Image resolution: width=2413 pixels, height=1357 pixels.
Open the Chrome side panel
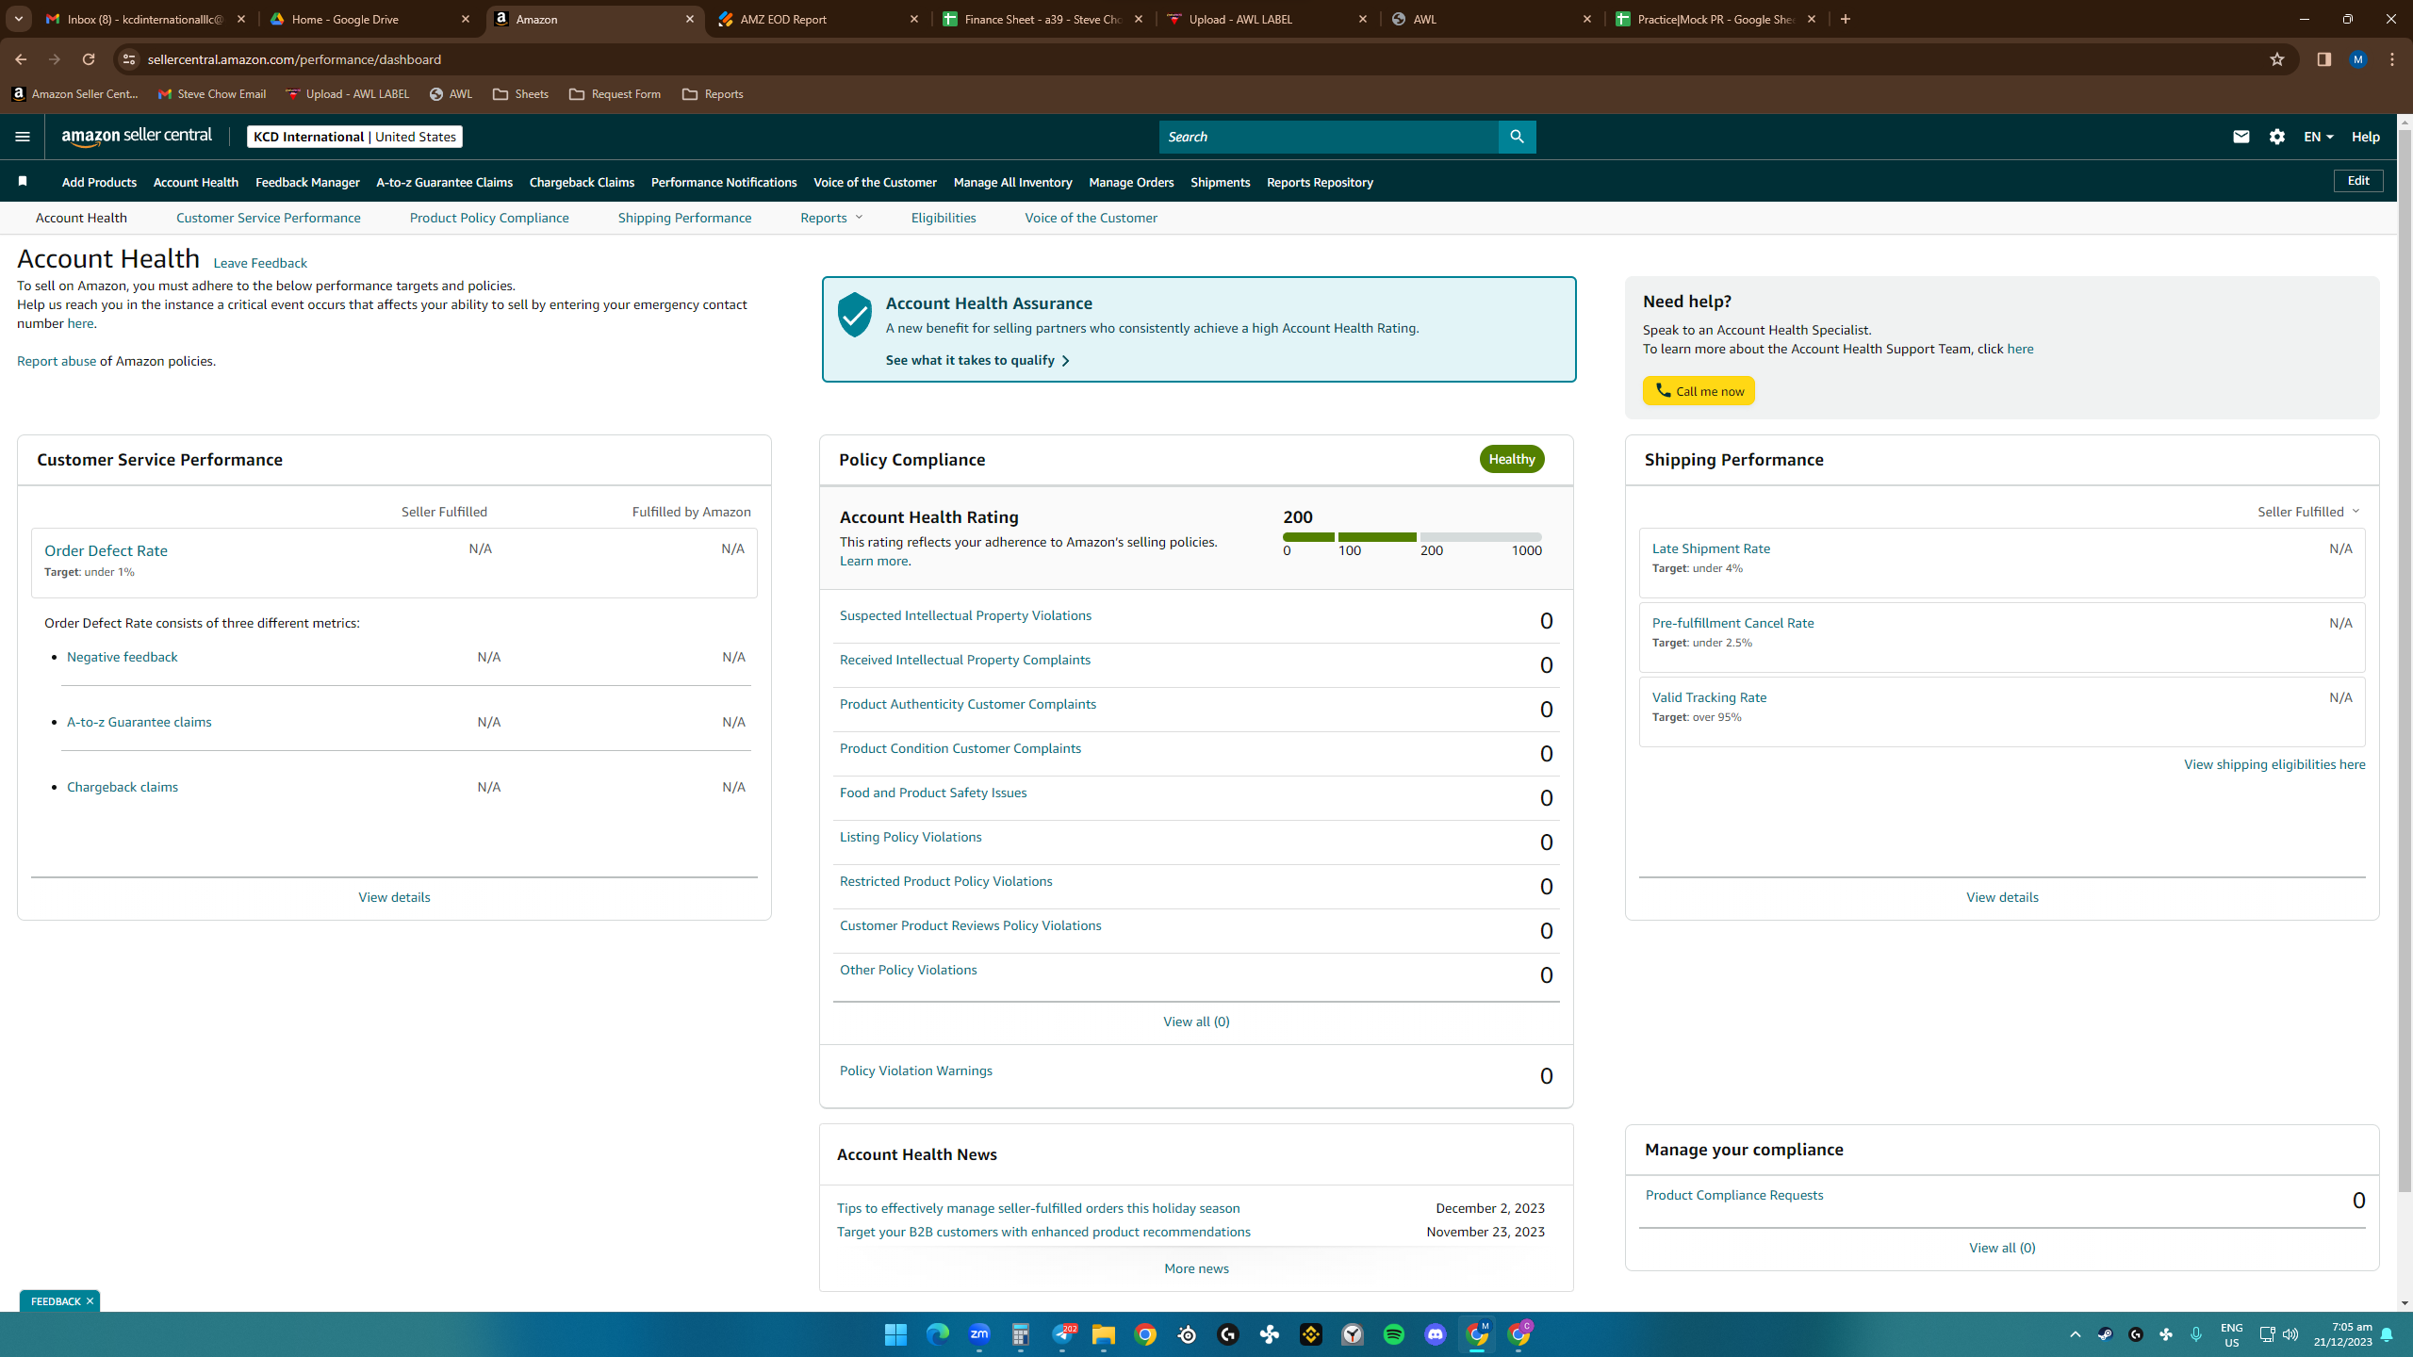(x=2323, y=59)
